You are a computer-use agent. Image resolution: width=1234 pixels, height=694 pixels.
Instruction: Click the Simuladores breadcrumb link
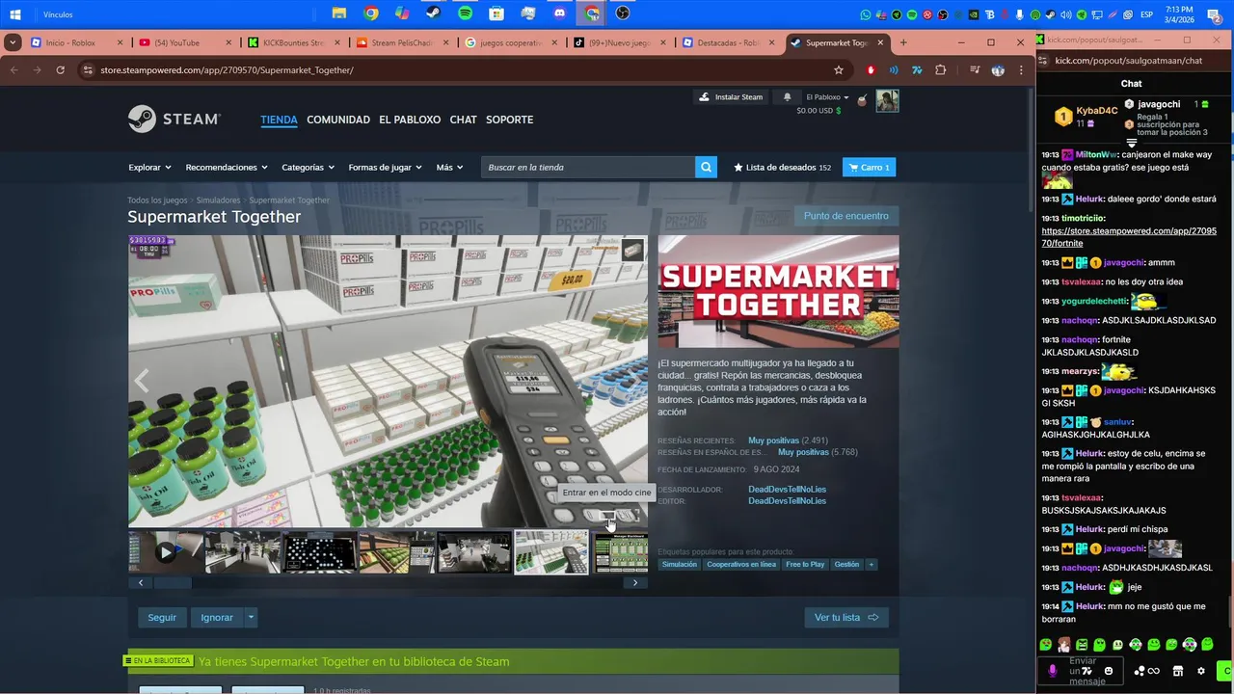(218, 200)
